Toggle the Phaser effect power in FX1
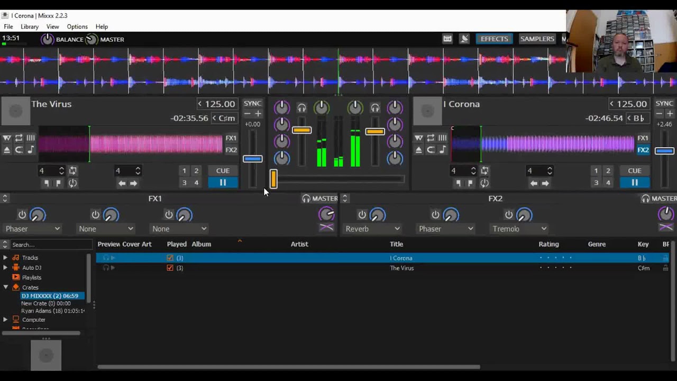This screenshot has height=381, width=677. [x=22, y=215]
